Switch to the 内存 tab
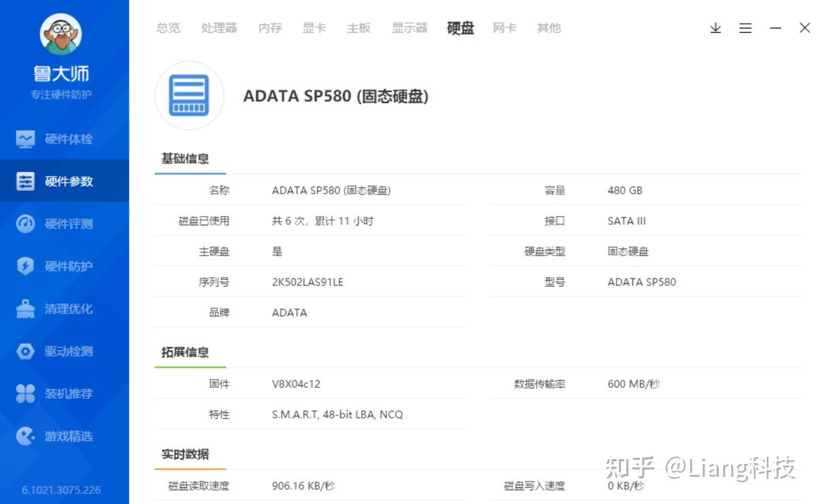 [270, 28]
